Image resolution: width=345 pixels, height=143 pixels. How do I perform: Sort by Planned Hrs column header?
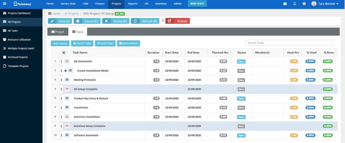point(220,53)
